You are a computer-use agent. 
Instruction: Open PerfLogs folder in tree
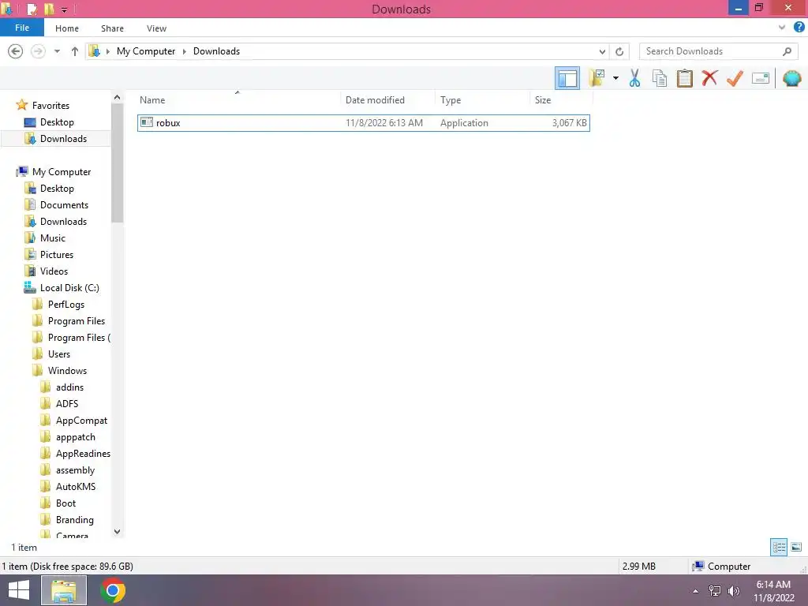66,305
